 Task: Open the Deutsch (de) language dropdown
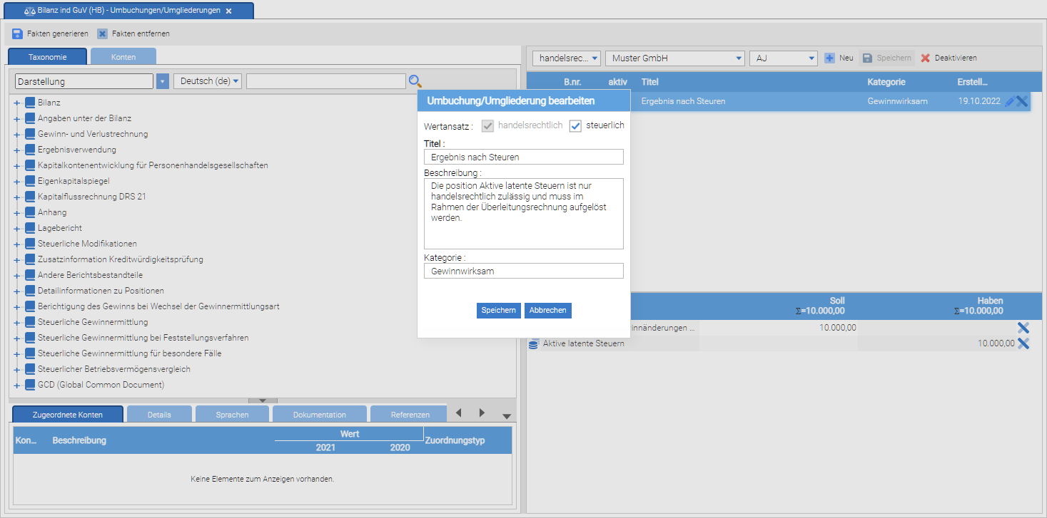tap(208, 81)
